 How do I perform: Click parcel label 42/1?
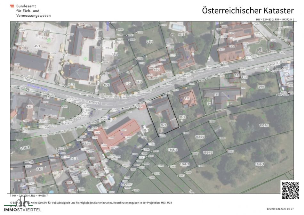pyautogui.click(x=29, y=107)
